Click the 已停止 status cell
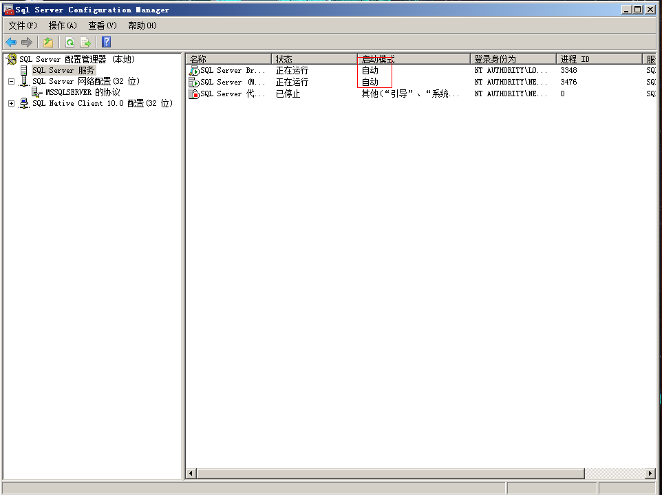This screenshot has height=495, width=662. (x=288, y=94)
